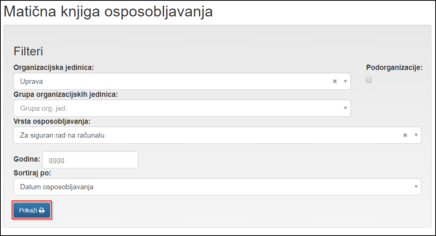The image size is (436, 236).
Task: Open the Uprava organizational unit combo box
Action: 168,81
